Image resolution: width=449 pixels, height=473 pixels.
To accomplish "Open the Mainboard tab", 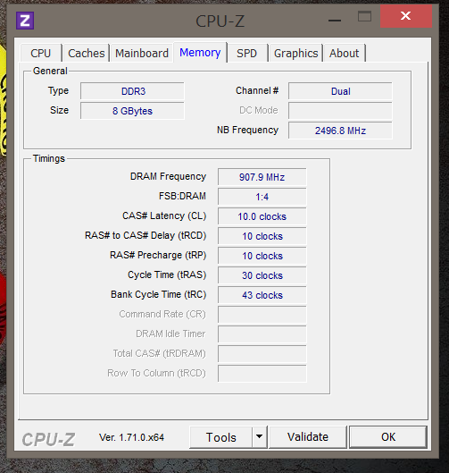I will click(x=142, y=54).
